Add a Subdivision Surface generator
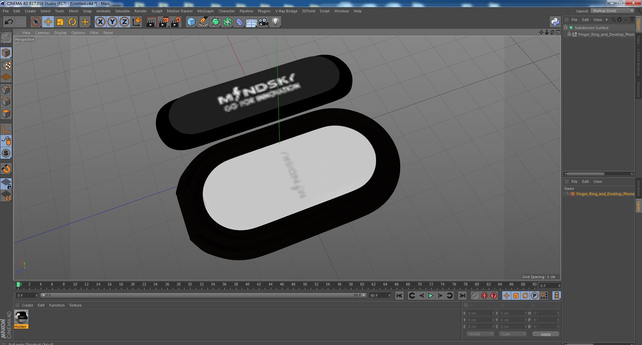 click(x=215, y=22)
